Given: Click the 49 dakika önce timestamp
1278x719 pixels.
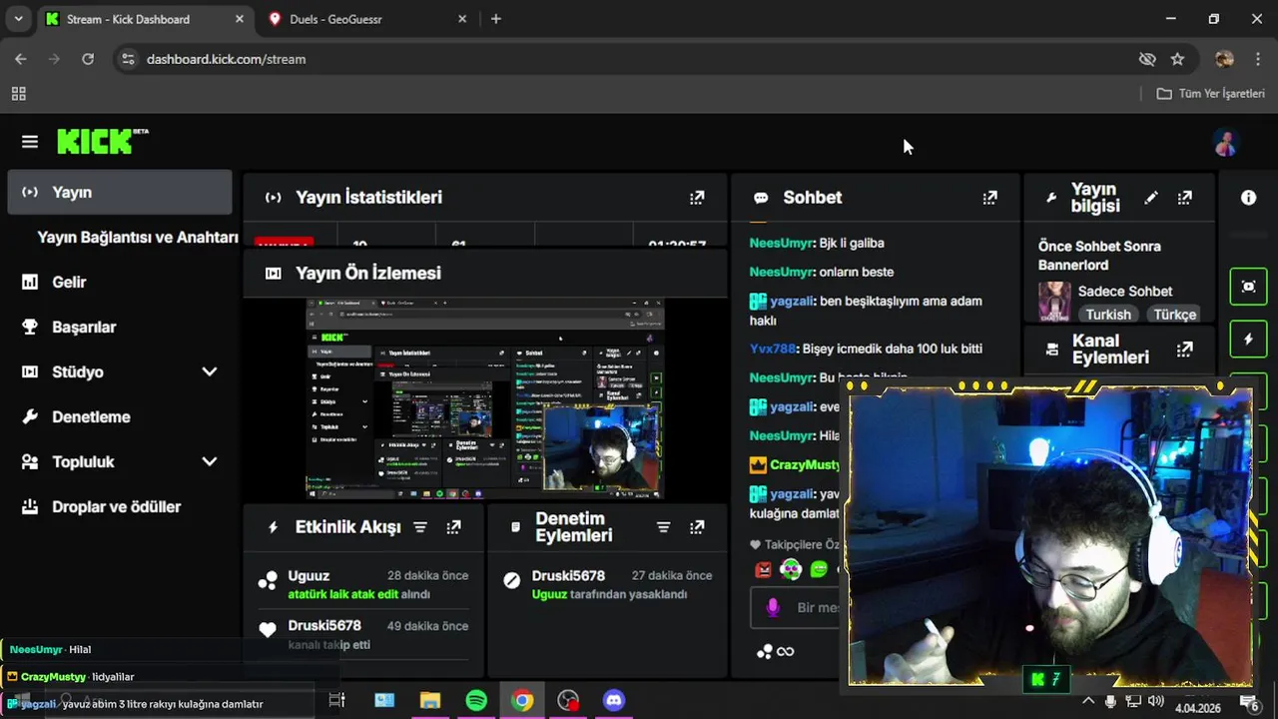Looking at the screenshot, I should (x=427, y=626).
